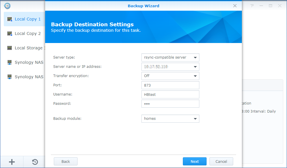Viewport: 287px width, 168px height.
Task: Close the Backup Wizard with the X
Action: pyautogui.click(x=235, y=5)
